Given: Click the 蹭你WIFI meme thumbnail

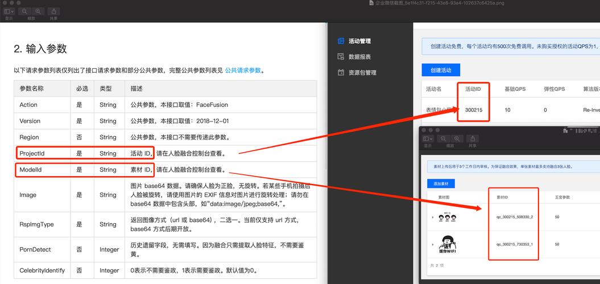Looking at the screenshot, I should pyautogui.click(x=446, y=244).
